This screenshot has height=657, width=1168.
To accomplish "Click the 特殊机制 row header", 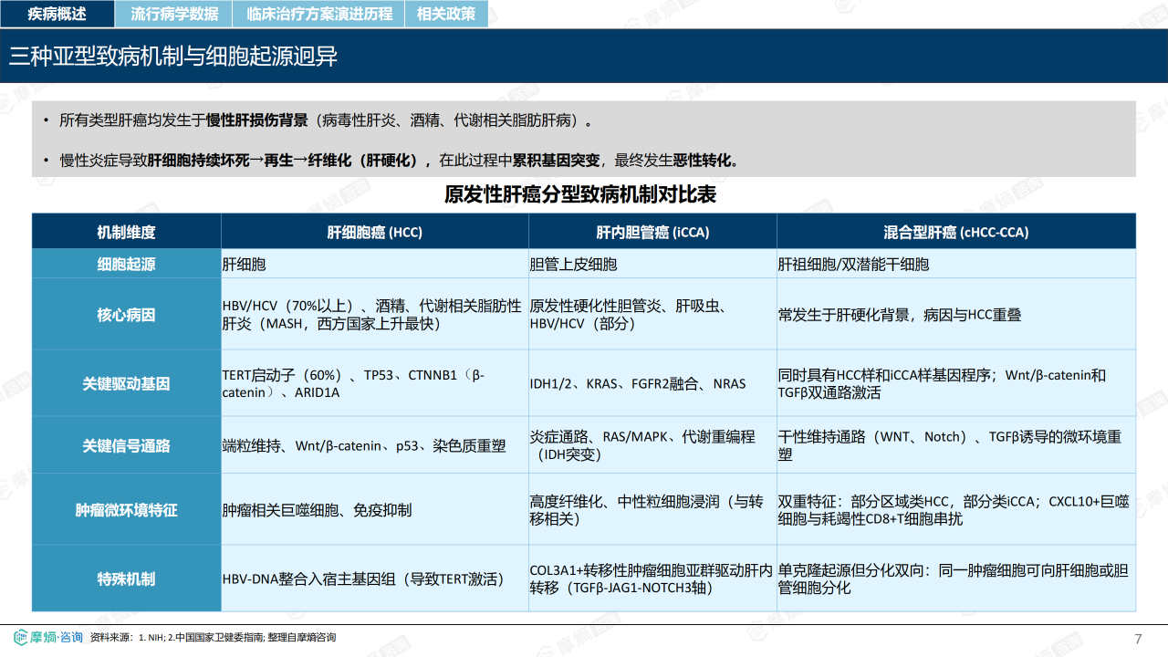I will tap(126, 579).
